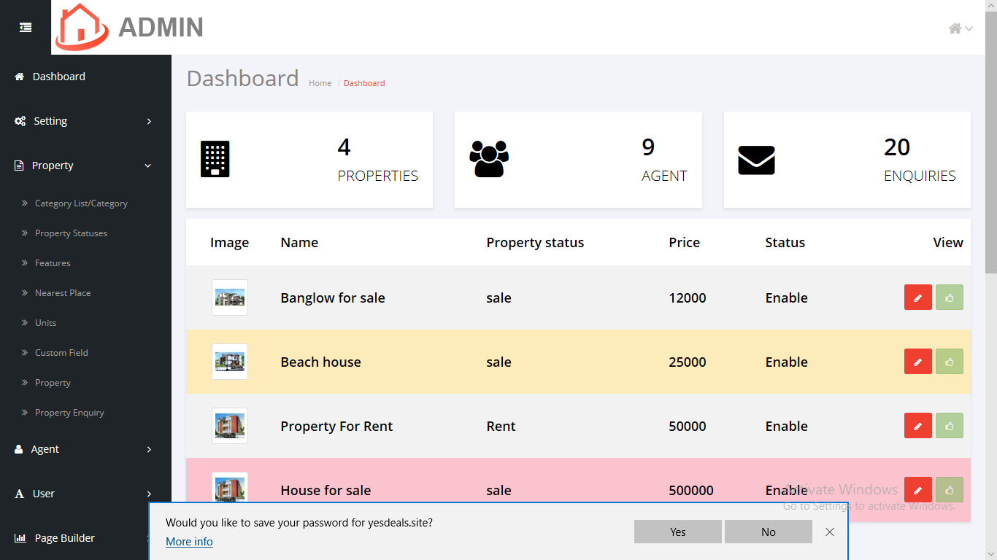Image resolution: width=997 pixels, height=560 pixels.
Task: Toggle thumbs-up status for Beach house
Action: point(949,362)
